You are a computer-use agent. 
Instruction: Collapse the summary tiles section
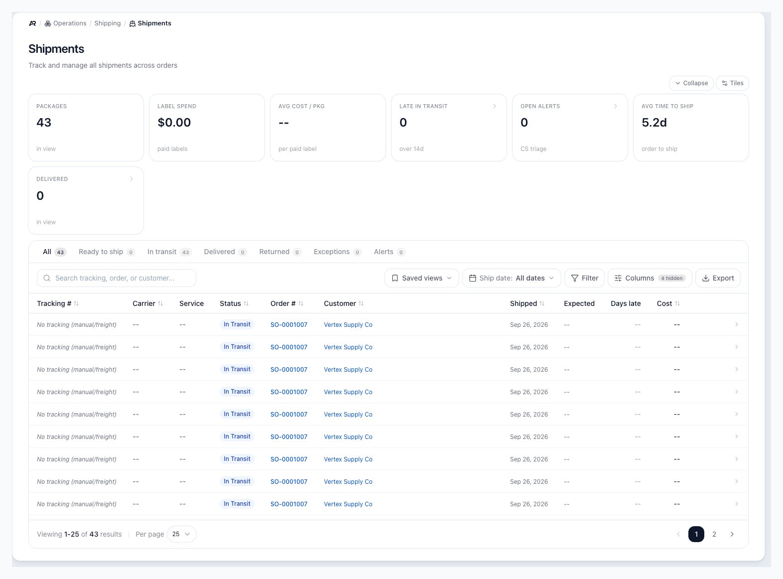pos(691,83)
